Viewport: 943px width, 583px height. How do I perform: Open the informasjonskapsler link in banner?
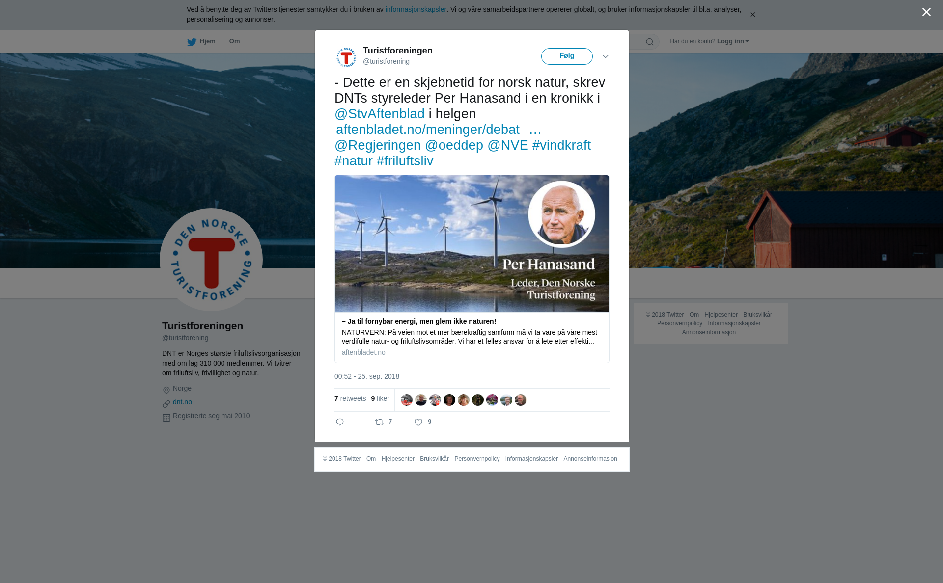click(416, 9)
